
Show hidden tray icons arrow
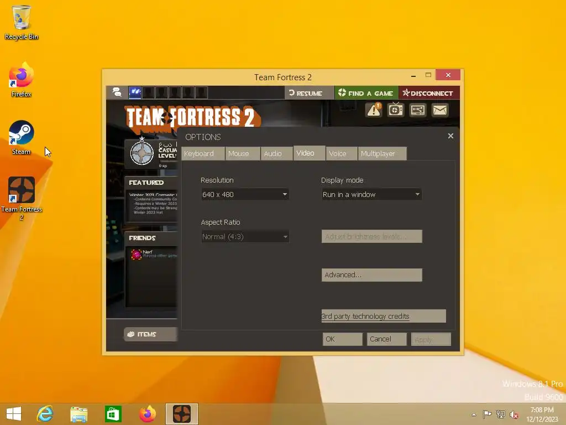(474, 414)
